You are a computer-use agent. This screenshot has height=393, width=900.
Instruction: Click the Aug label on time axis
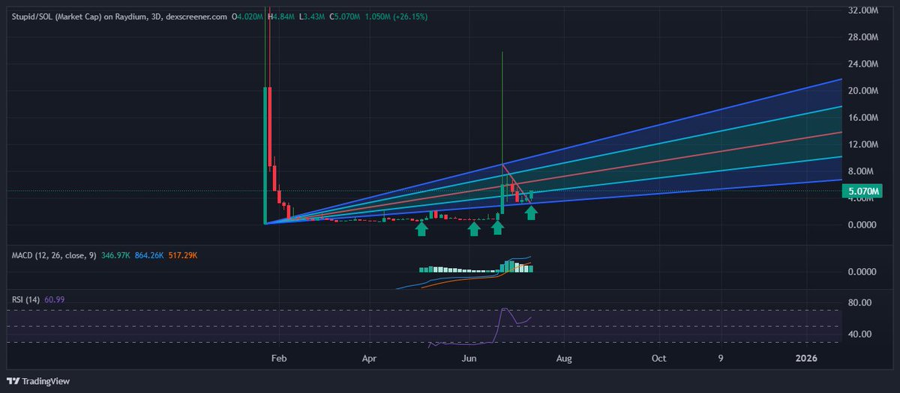pyautogui.click(x=564, y=359)
